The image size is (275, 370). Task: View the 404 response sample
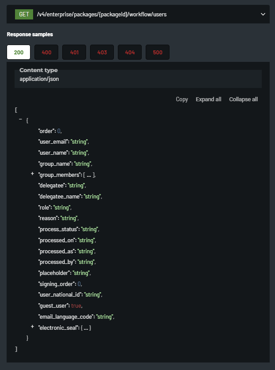point(130,52)
